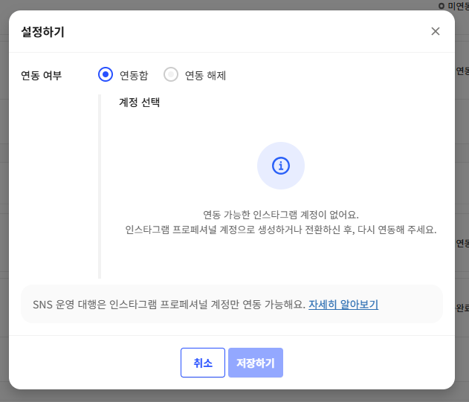This screenshot has width=469, height=402.
Task: Open the 자세히 알아보기 link
Action: pos(343,304)
